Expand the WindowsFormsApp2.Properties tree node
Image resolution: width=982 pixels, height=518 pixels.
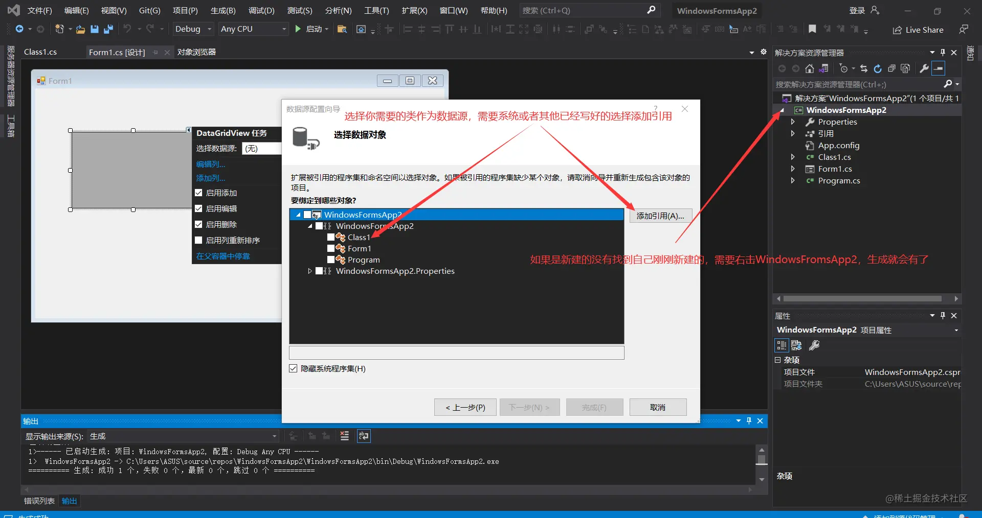pos(310,271)
